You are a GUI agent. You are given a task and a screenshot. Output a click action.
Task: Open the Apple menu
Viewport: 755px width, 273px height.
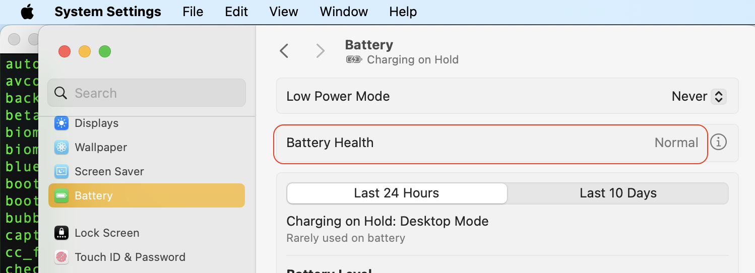(27, 12)
